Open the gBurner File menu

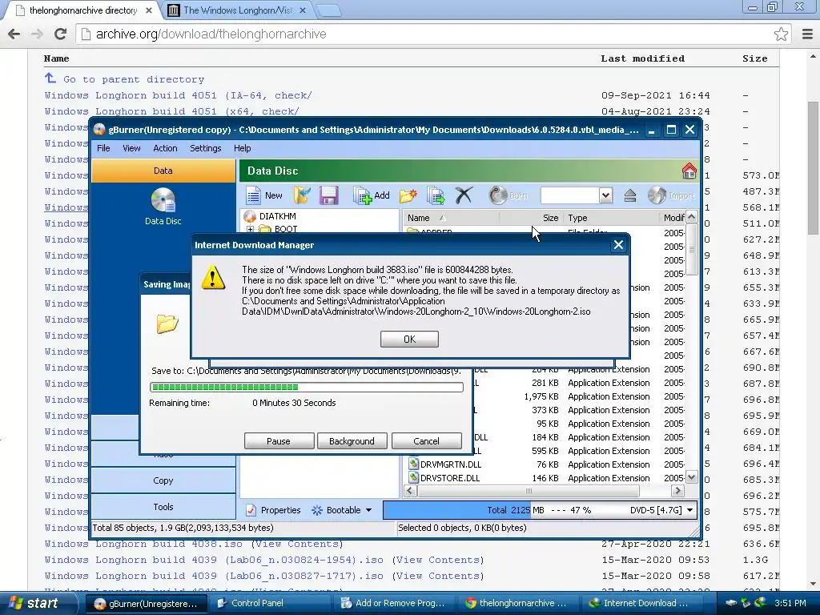(103, 148)
